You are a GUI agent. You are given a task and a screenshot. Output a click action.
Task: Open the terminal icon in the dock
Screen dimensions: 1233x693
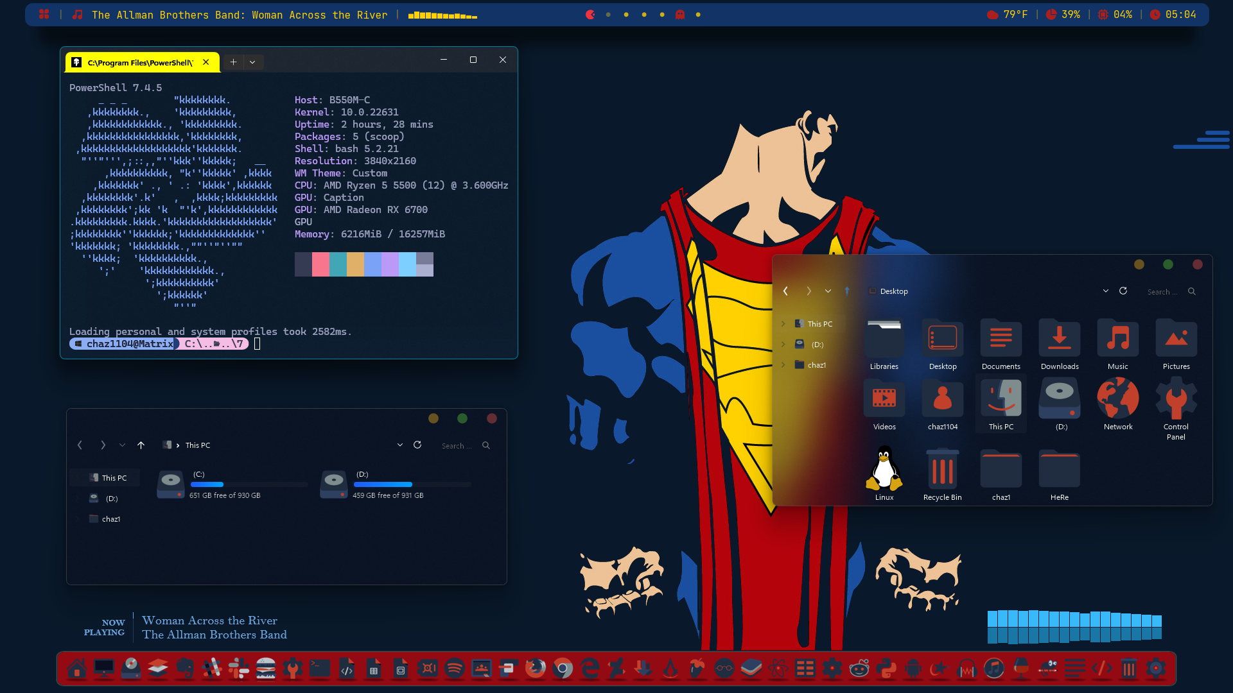click(x=320, y=669)
